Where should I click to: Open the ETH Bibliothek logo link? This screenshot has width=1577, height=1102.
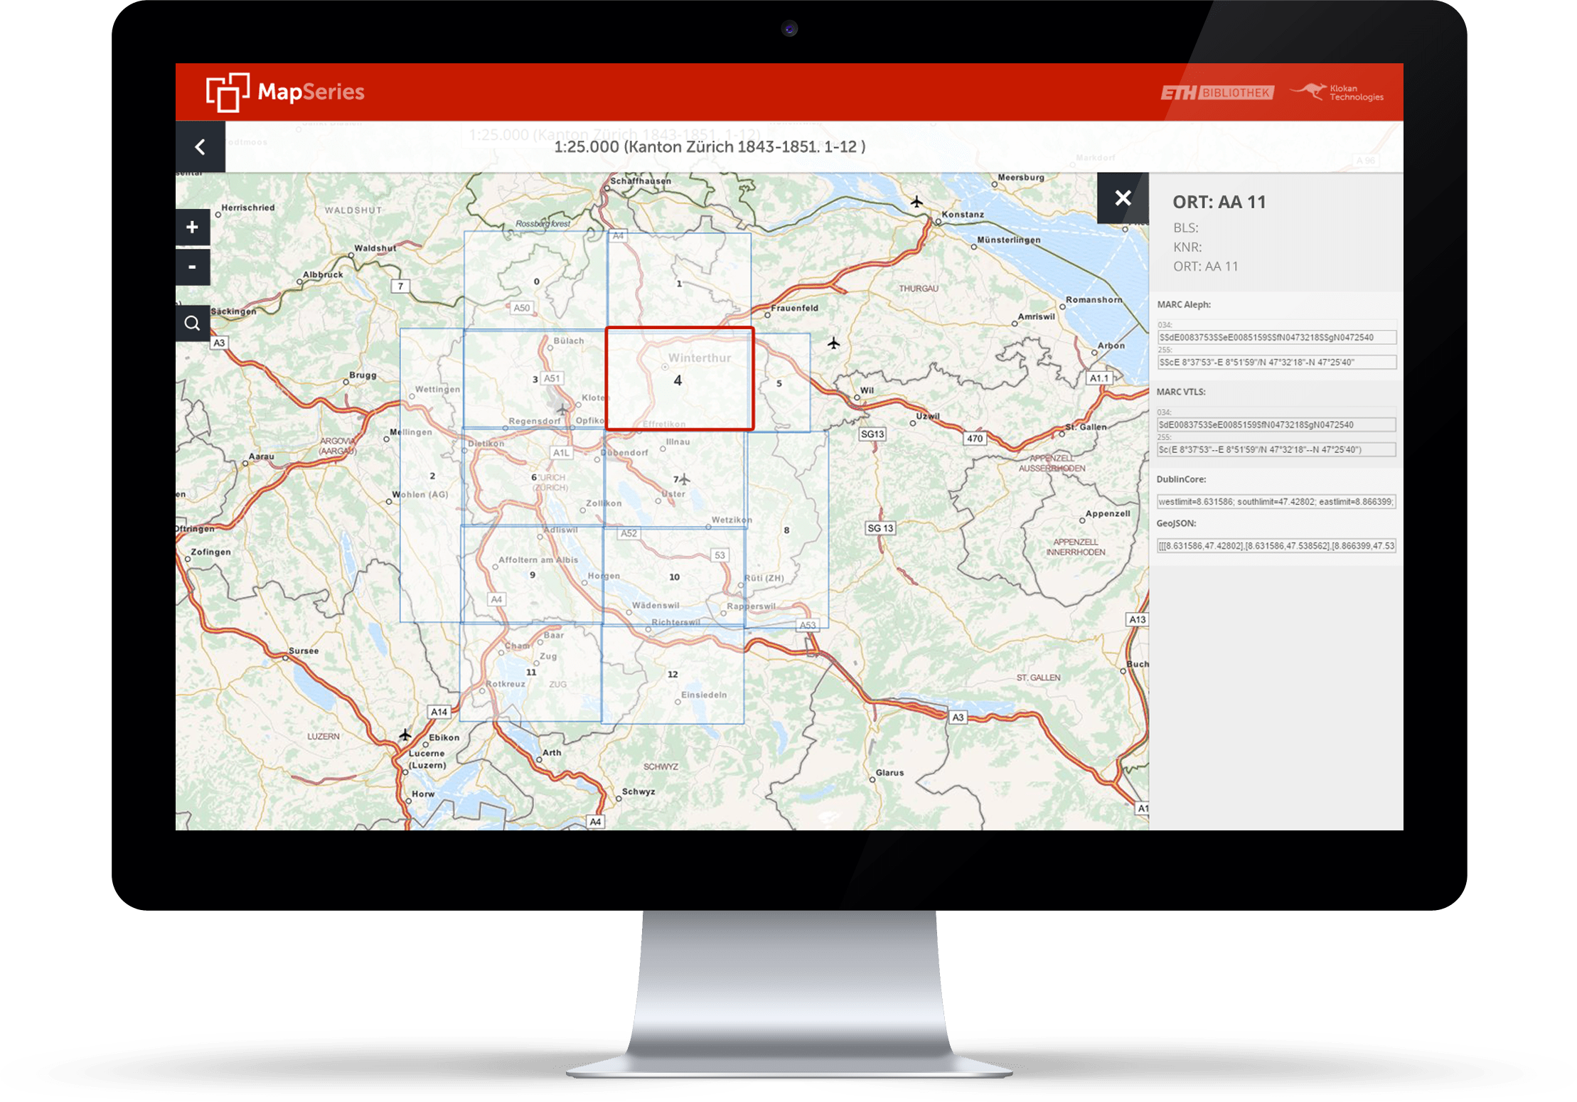[x=1217, y=93]
